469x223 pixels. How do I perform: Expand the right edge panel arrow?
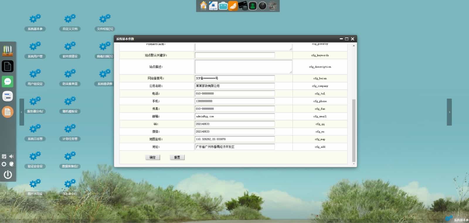click(x=449, y=112)
